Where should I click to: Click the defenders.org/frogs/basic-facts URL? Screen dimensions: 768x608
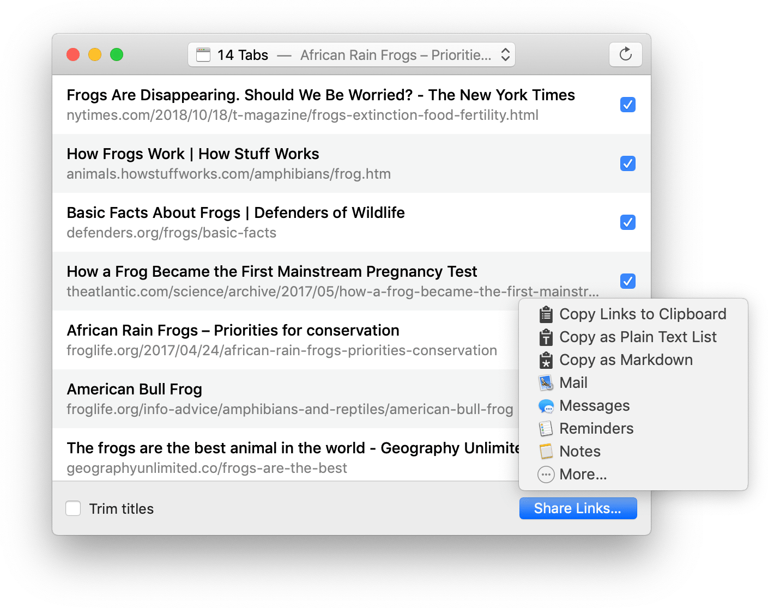point(171,233)
